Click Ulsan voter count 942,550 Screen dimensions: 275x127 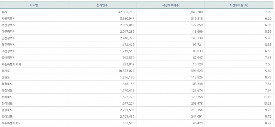click(129, 57)
